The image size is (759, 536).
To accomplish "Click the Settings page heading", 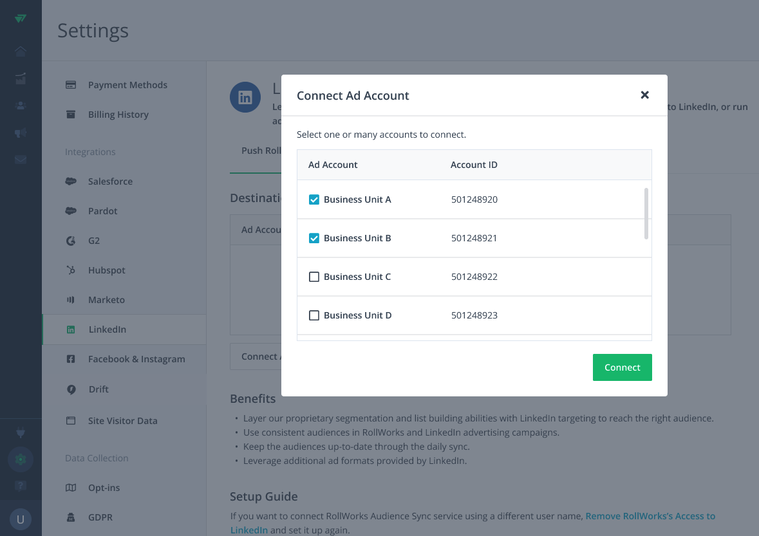I will (93, 30).
